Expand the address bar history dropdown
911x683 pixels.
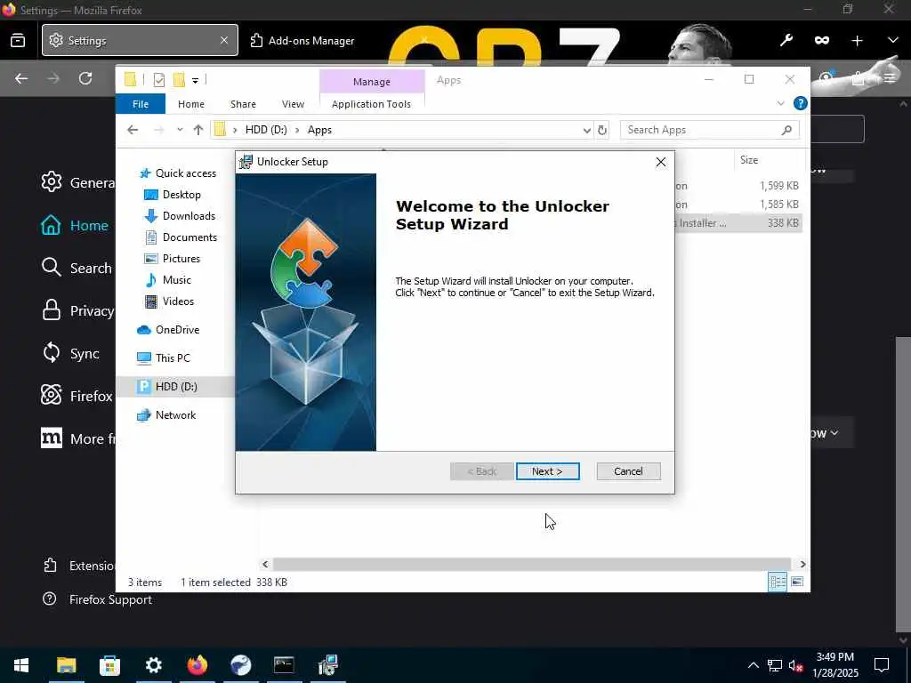pyautogui.click(x=587, y=130)
